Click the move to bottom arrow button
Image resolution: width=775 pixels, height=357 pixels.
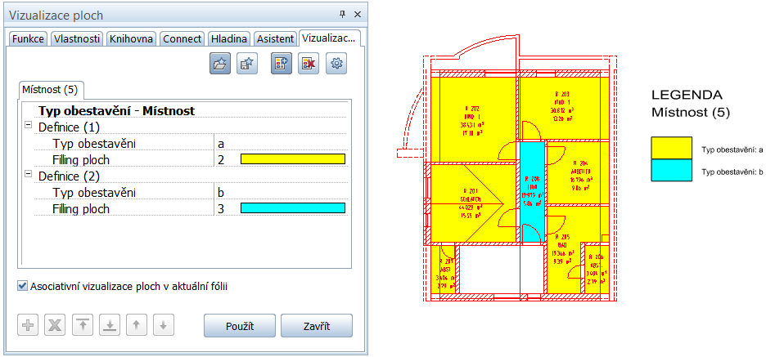pos(110,325)
